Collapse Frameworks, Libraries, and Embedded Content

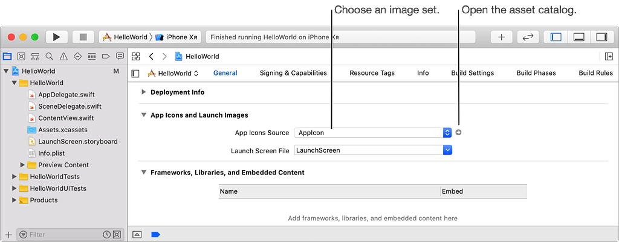coord(144,172)
